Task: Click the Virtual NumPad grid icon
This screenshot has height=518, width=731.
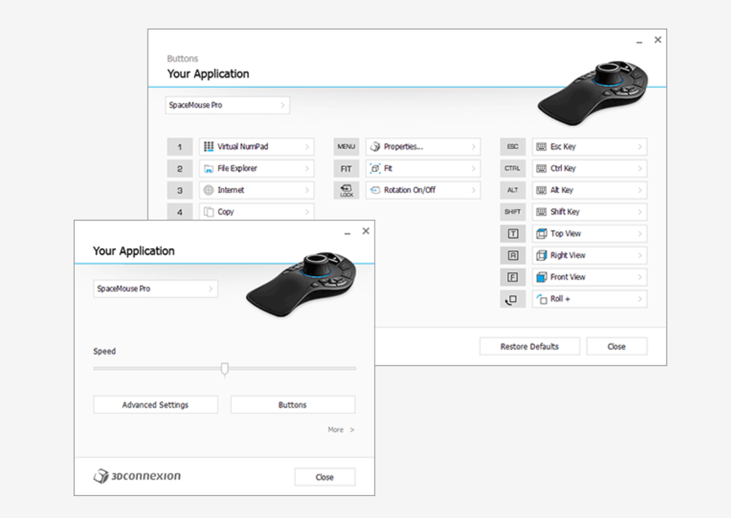Action: (x=209, y=147)
